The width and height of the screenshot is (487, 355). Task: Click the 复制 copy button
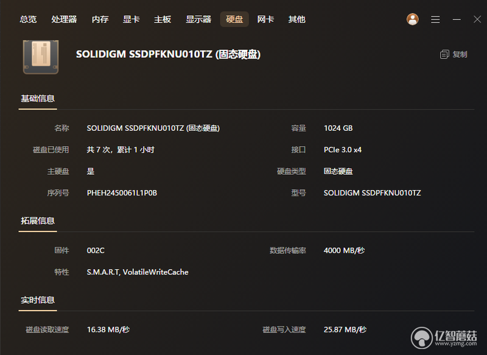pyautogui.click(x=454, y=54)
